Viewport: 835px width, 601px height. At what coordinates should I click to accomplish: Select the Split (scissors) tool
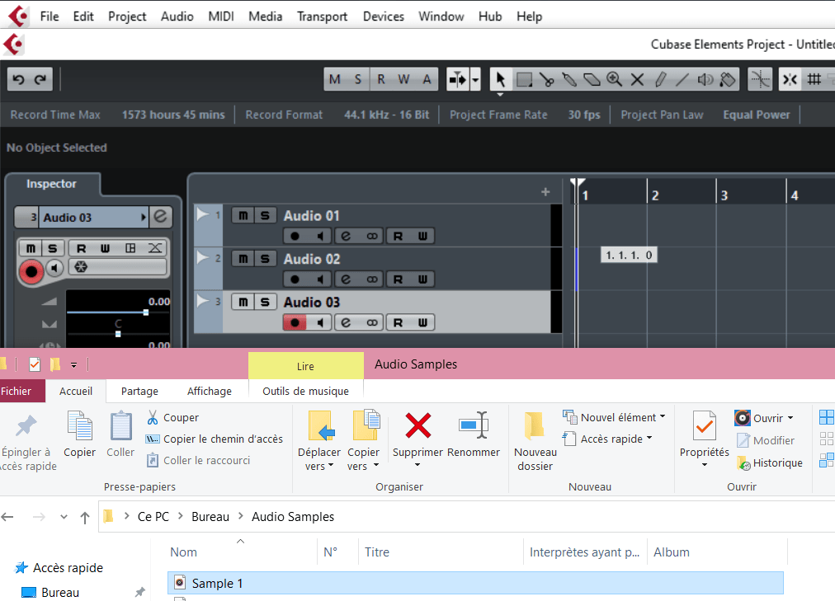pos(546,79)
